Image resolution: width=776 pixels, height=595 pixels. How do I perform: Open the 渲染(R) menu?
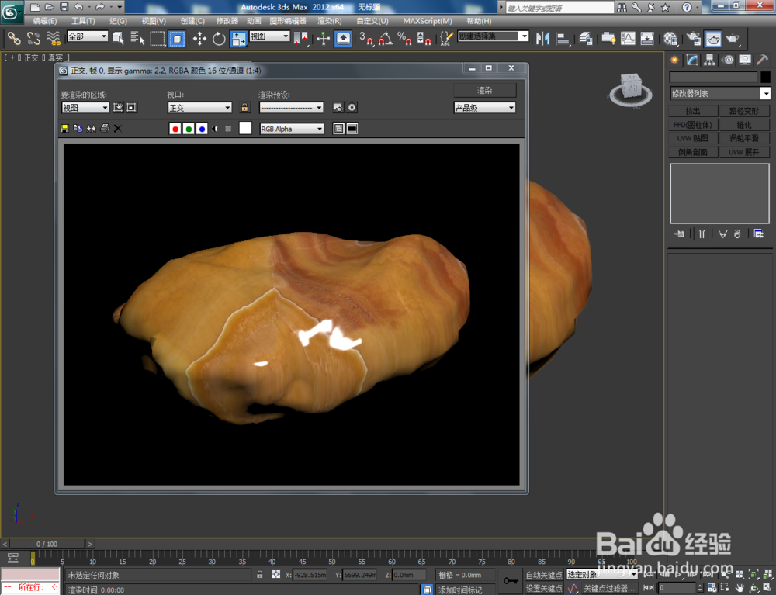[x=330, y=21]
